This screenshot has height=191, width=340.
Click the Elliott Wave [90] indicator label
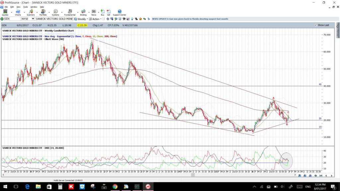tap(33, 39)
